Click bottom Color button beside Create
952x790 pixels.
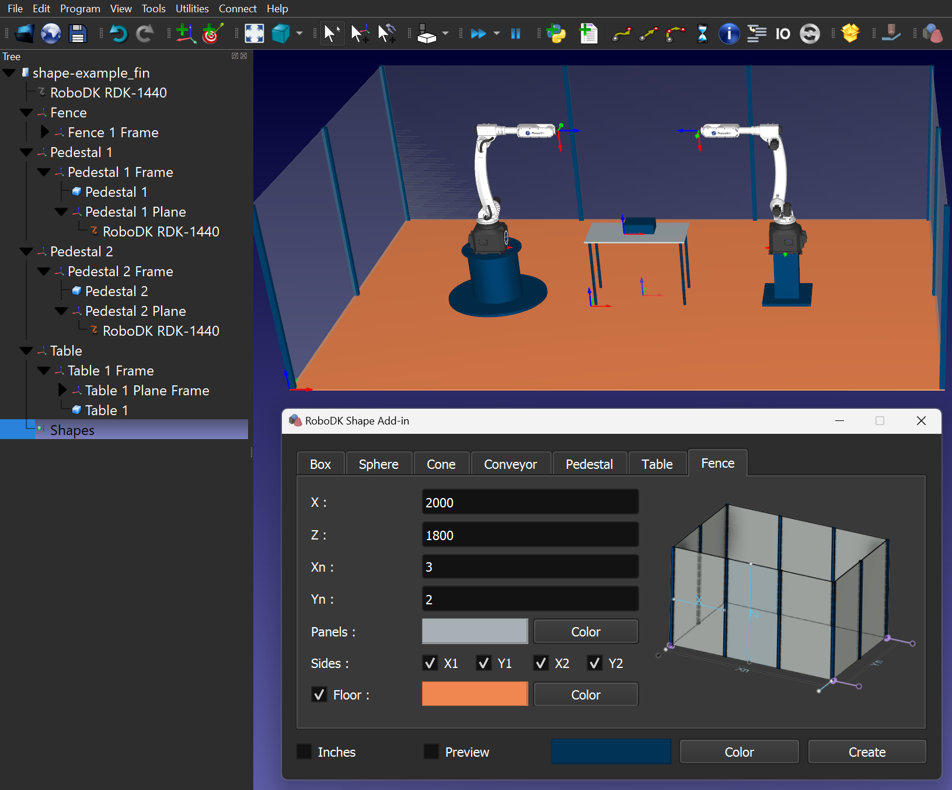coord(739,751)
